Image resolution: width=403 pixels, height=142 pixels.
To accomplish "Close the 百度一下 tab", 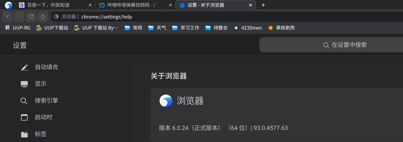I will 90,5.
